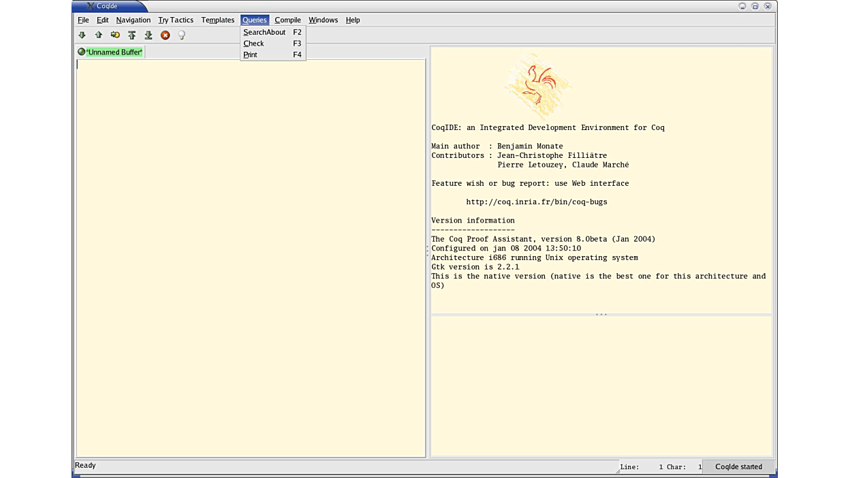Open the Templates menu
The width and height of the screenshot is (850, 478).
click(217, 20)
